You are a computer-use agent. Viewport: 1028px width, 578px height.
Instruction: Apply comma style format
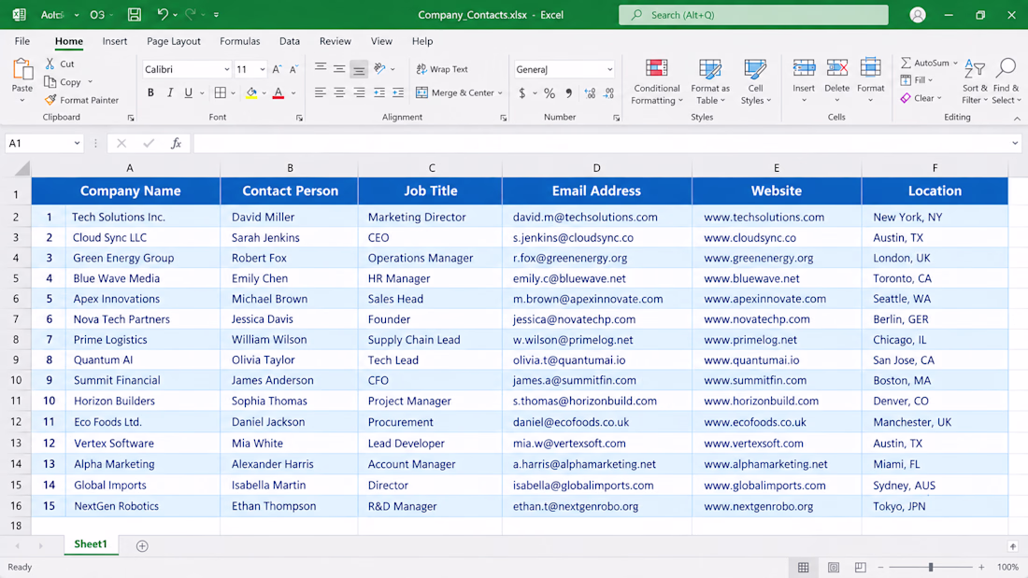tap(568, 93)
